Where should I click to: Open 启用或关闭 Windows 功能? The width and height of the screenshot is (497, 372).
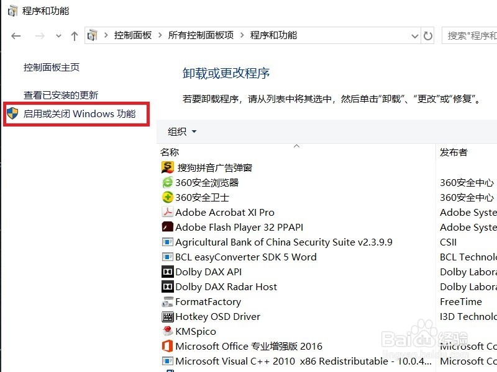tap(77, 114)
